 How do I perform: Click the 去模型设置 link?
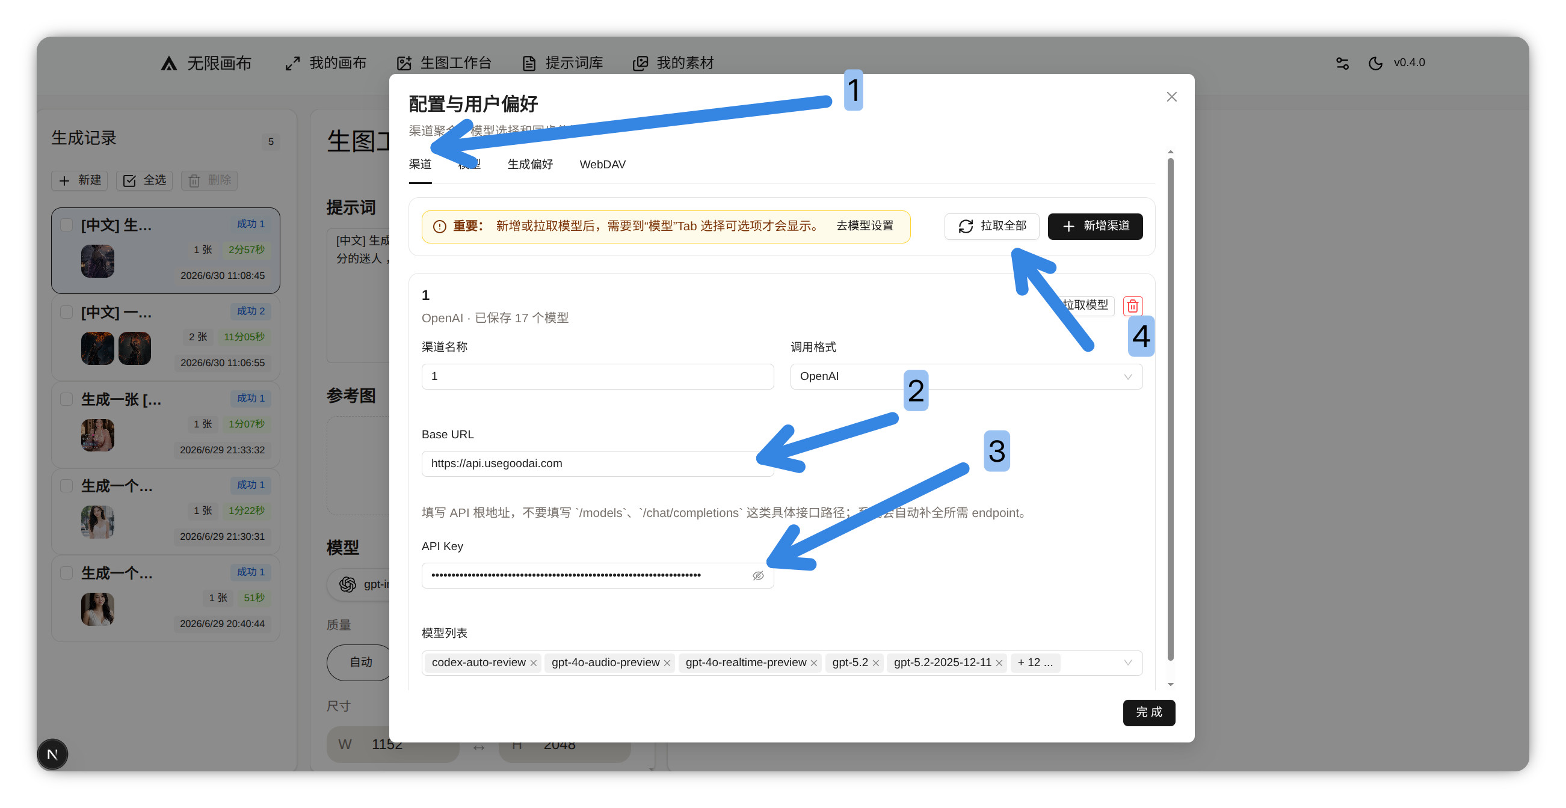pyautogui.click(x=865, y=226)
